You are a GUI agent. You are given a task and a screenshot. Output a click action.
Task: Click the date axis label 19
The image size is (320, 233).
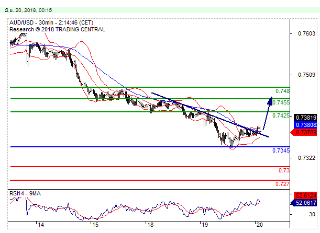(x=205, y=225)
